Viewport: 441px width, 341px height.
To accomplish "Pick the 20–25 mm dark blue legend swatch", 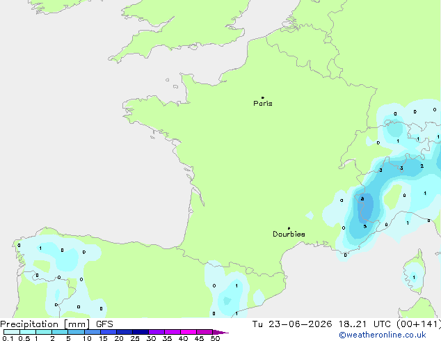I will click(124, 332).
